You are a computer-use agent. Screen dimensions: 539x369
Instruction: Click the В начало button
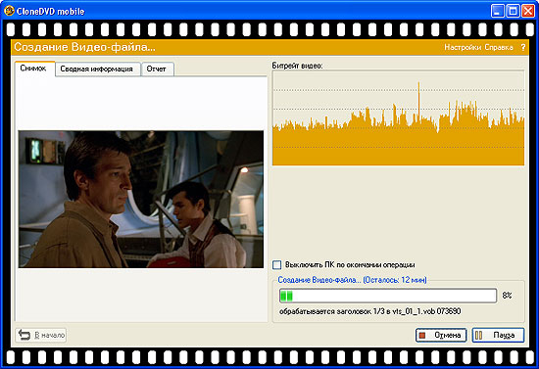pos(41,335)
